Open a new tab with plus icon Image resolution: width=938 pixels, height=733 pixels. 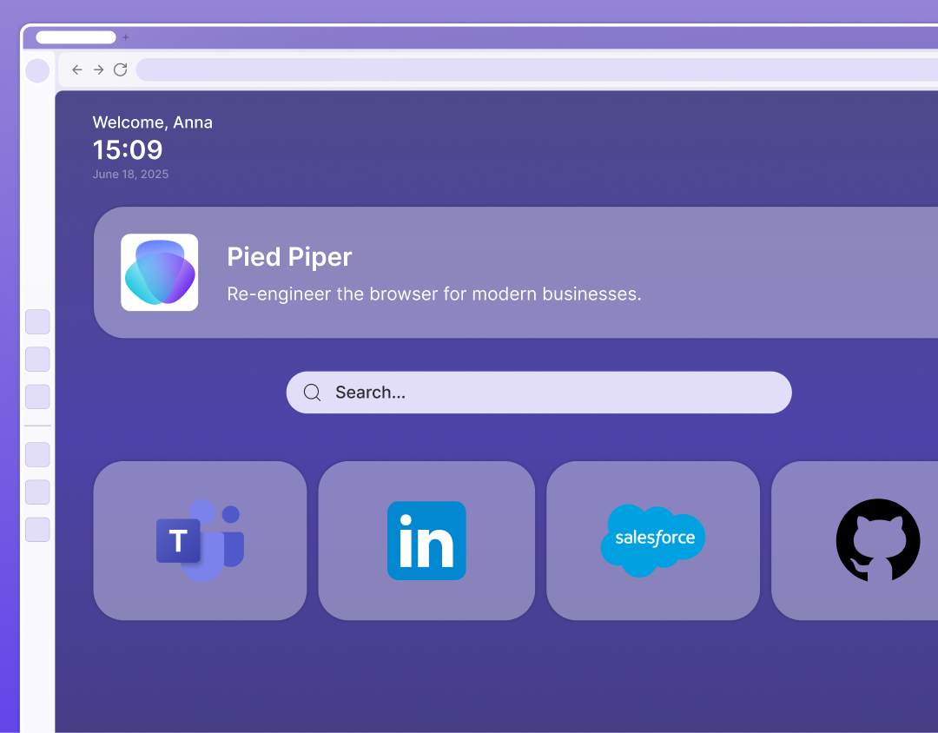point(126,37)
